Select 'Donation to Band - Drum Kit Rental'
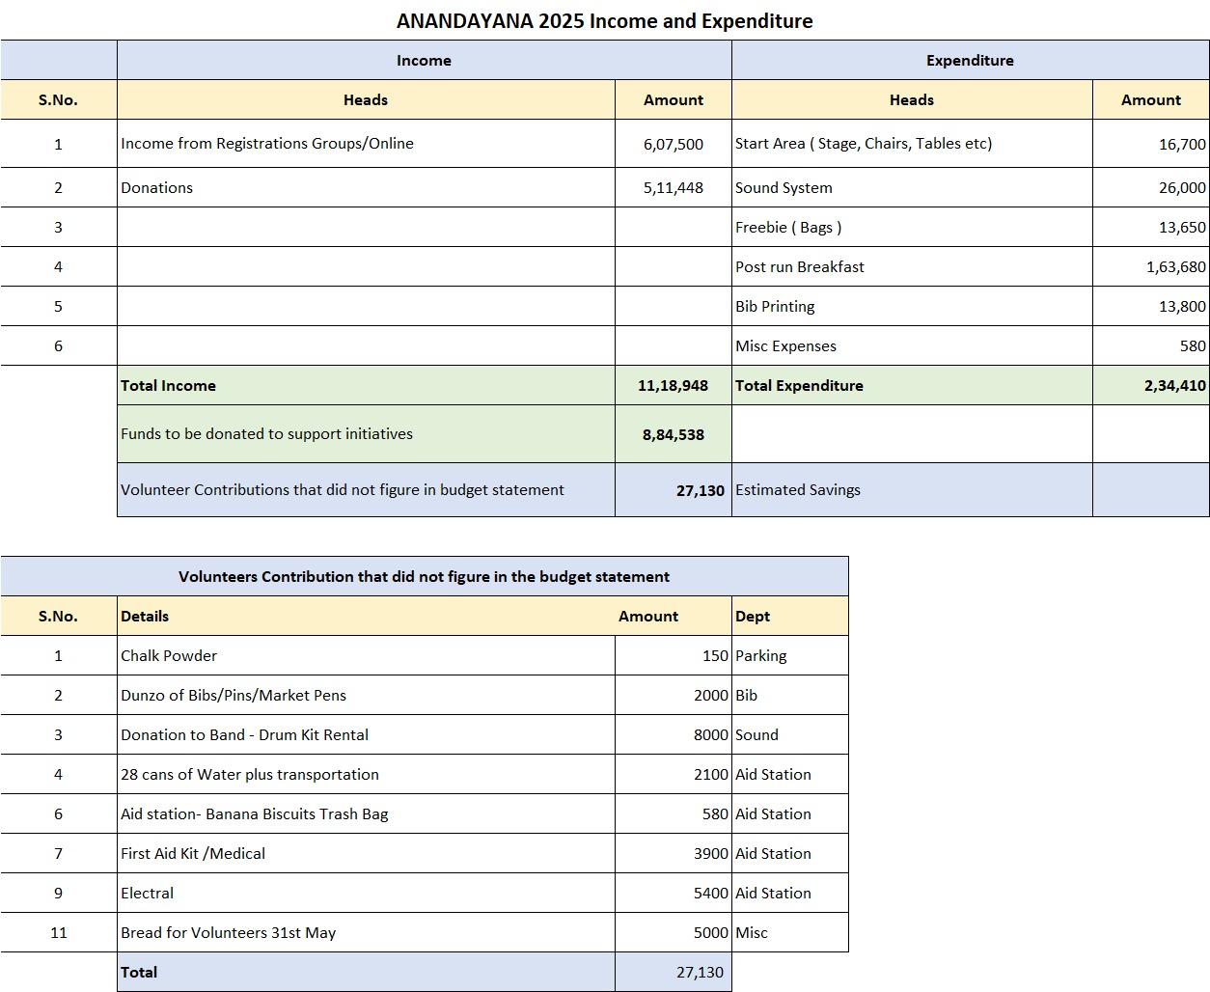 (366, 734)
